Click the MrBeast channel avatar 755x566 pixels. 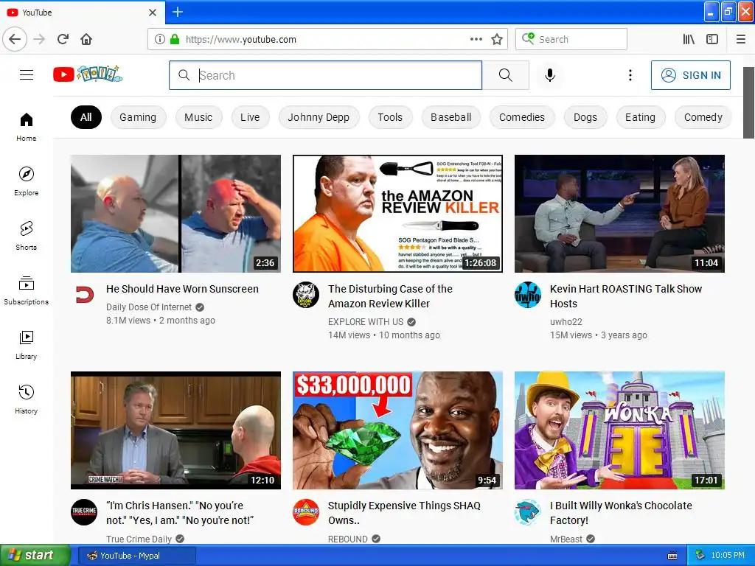click(528, 511)
